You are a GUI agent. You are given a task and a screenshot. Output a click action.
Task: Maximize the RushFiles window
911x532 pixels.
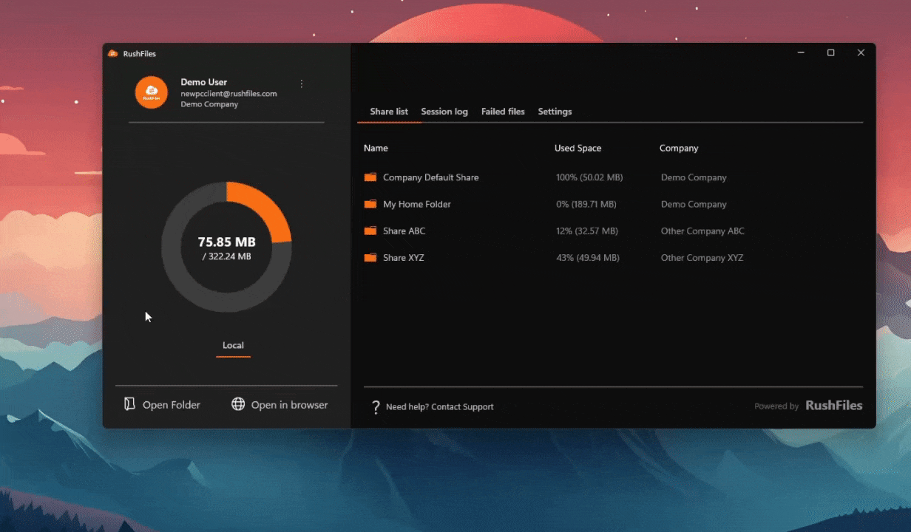pos(830,52)
